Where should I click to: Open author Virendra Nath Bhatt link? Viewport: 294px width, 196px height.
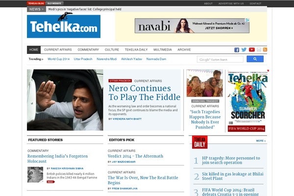127,119
